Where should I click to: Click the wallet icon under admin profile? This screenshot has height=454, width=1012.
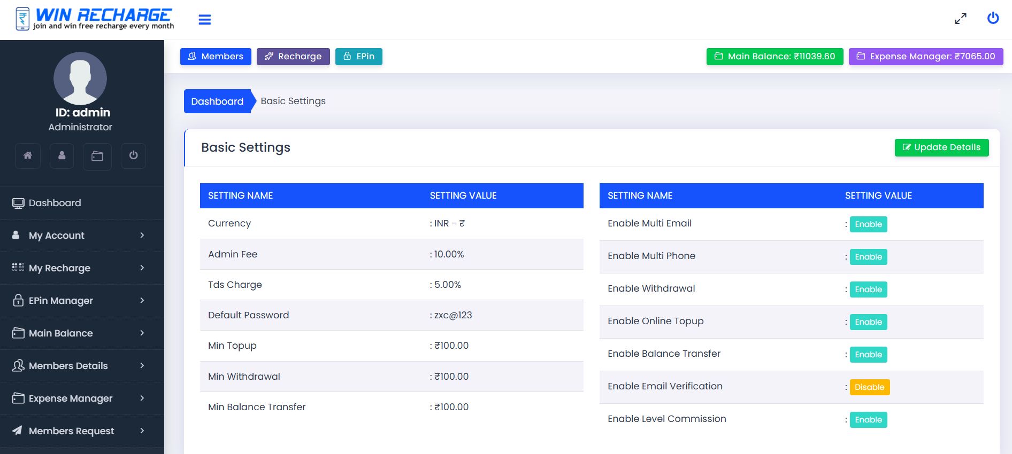tap(97, 156)
